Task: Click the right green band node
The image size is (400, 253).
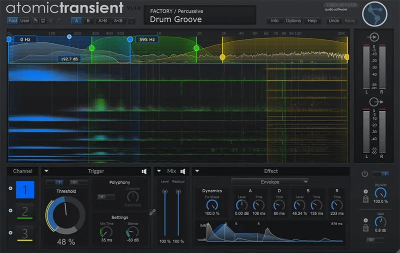Action: [196, 48]
